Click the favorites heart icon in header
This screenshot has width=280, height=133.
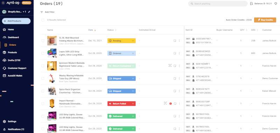click(x=275, y=3)
